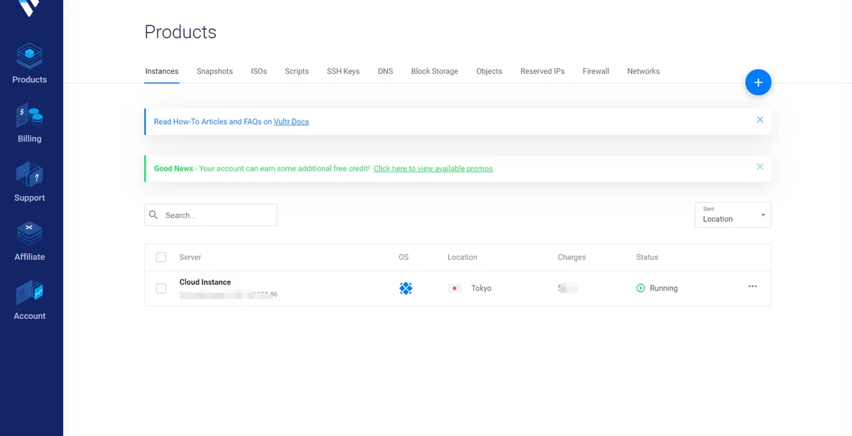The width and height of the screenshot is (852, 436).
Task: Switch to the Block Storage tab
Action: coord(435,72)
